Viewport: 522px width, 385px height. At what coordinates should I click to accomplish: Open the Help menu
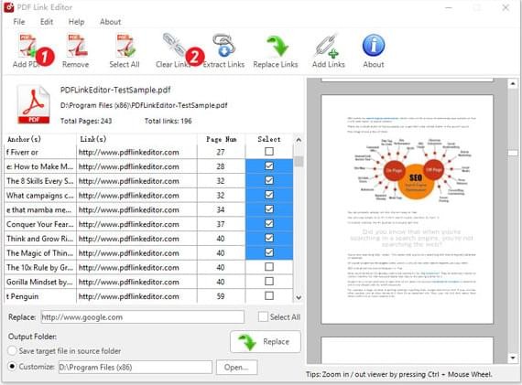coord(76,22)
